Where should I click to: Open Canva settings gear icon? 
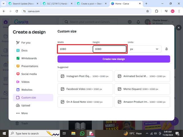click(130, 22)
